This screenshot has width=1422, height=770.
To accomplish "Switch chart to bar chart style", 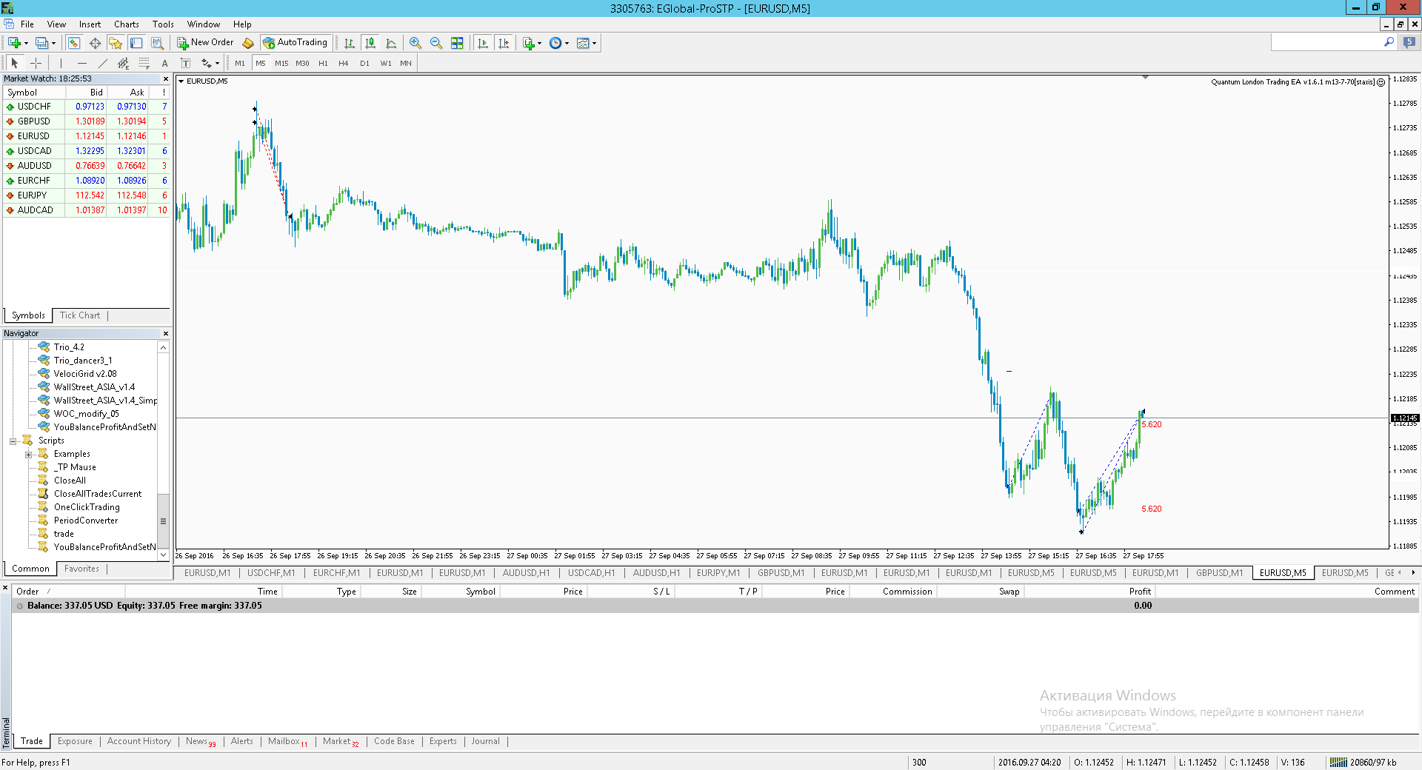I will [x=350, y=43].
